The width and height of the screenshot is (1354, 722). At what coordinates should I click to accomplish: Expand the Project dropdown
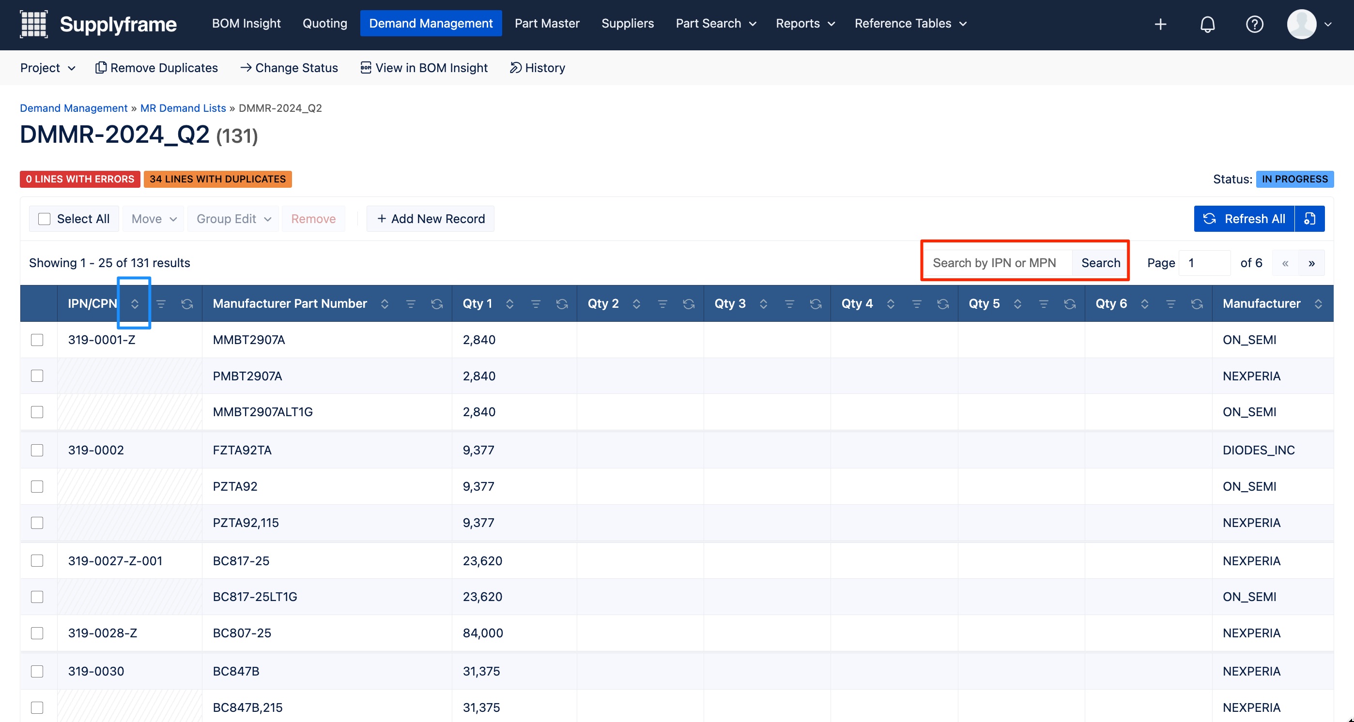[x=48, y=68]
